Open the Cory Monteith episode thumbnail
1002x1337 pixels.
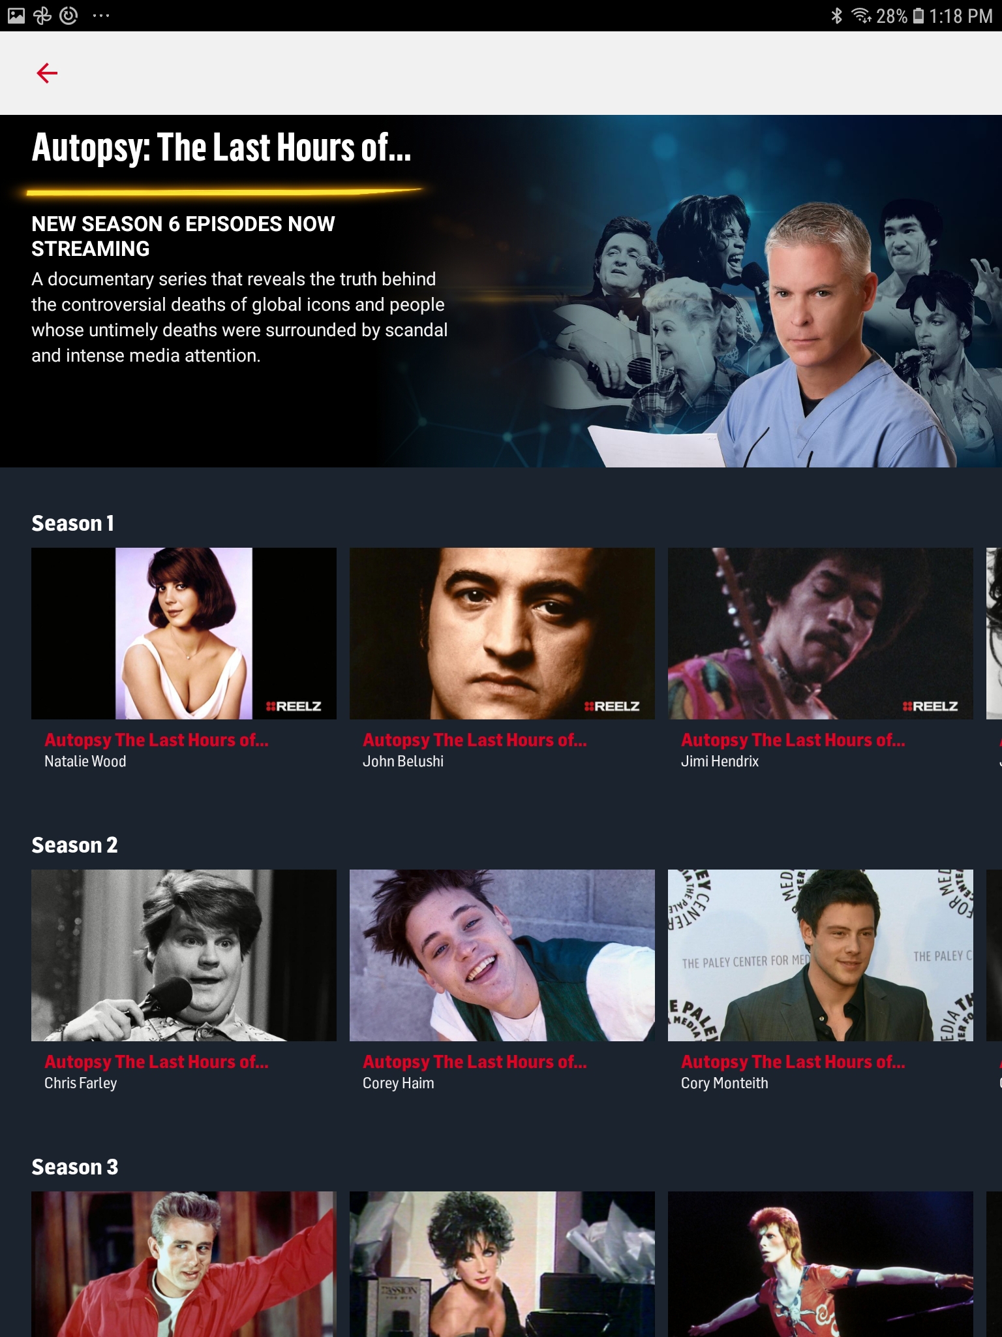point(821,955)
